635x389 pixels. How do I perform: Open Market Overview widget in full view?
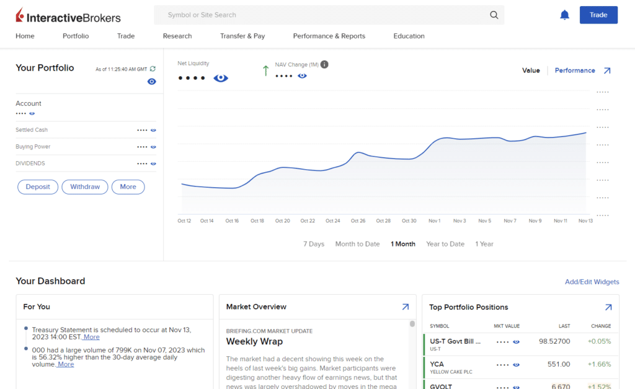(x=406, y=307)
